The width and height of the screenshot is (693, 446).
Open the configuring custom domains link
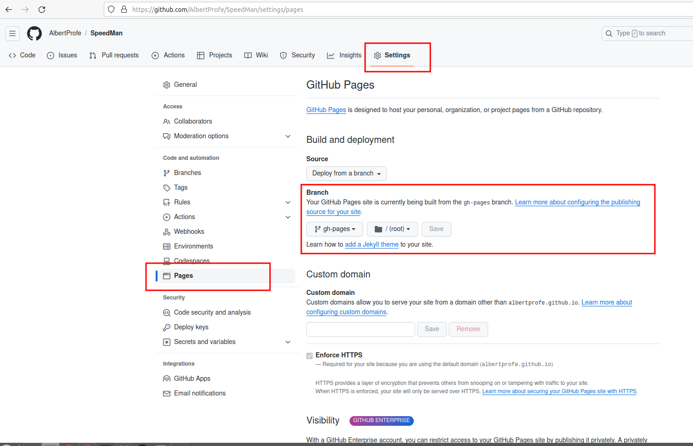346,312
